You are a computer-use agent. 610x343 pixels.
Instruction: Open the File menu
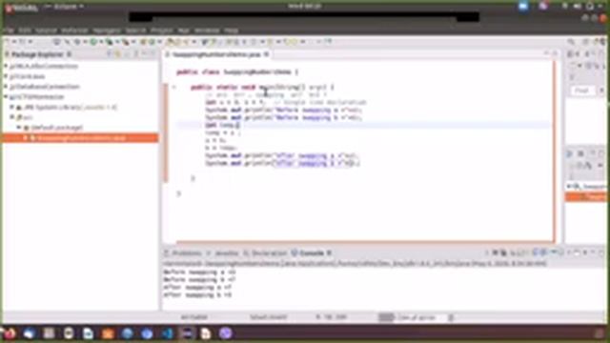(10, 30)
